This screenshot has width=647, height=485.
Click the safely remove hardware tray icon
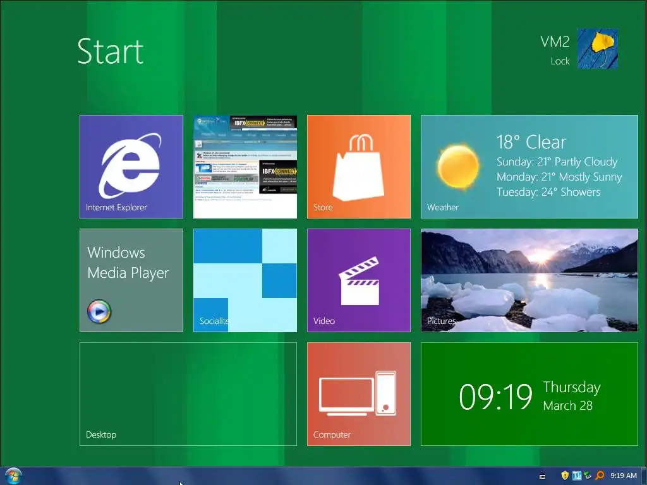[588, 476]
